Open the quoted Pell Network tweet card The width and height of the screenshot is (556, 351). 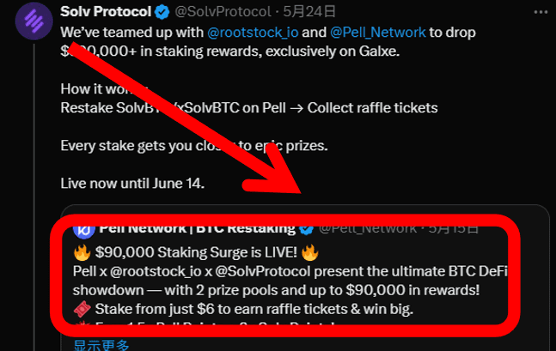305,278
